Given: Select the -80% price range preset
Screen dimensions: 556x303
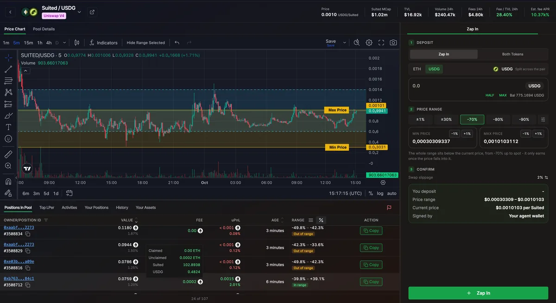Looking at the screenshot, I should pyautogui.click(x=498, y=119).
